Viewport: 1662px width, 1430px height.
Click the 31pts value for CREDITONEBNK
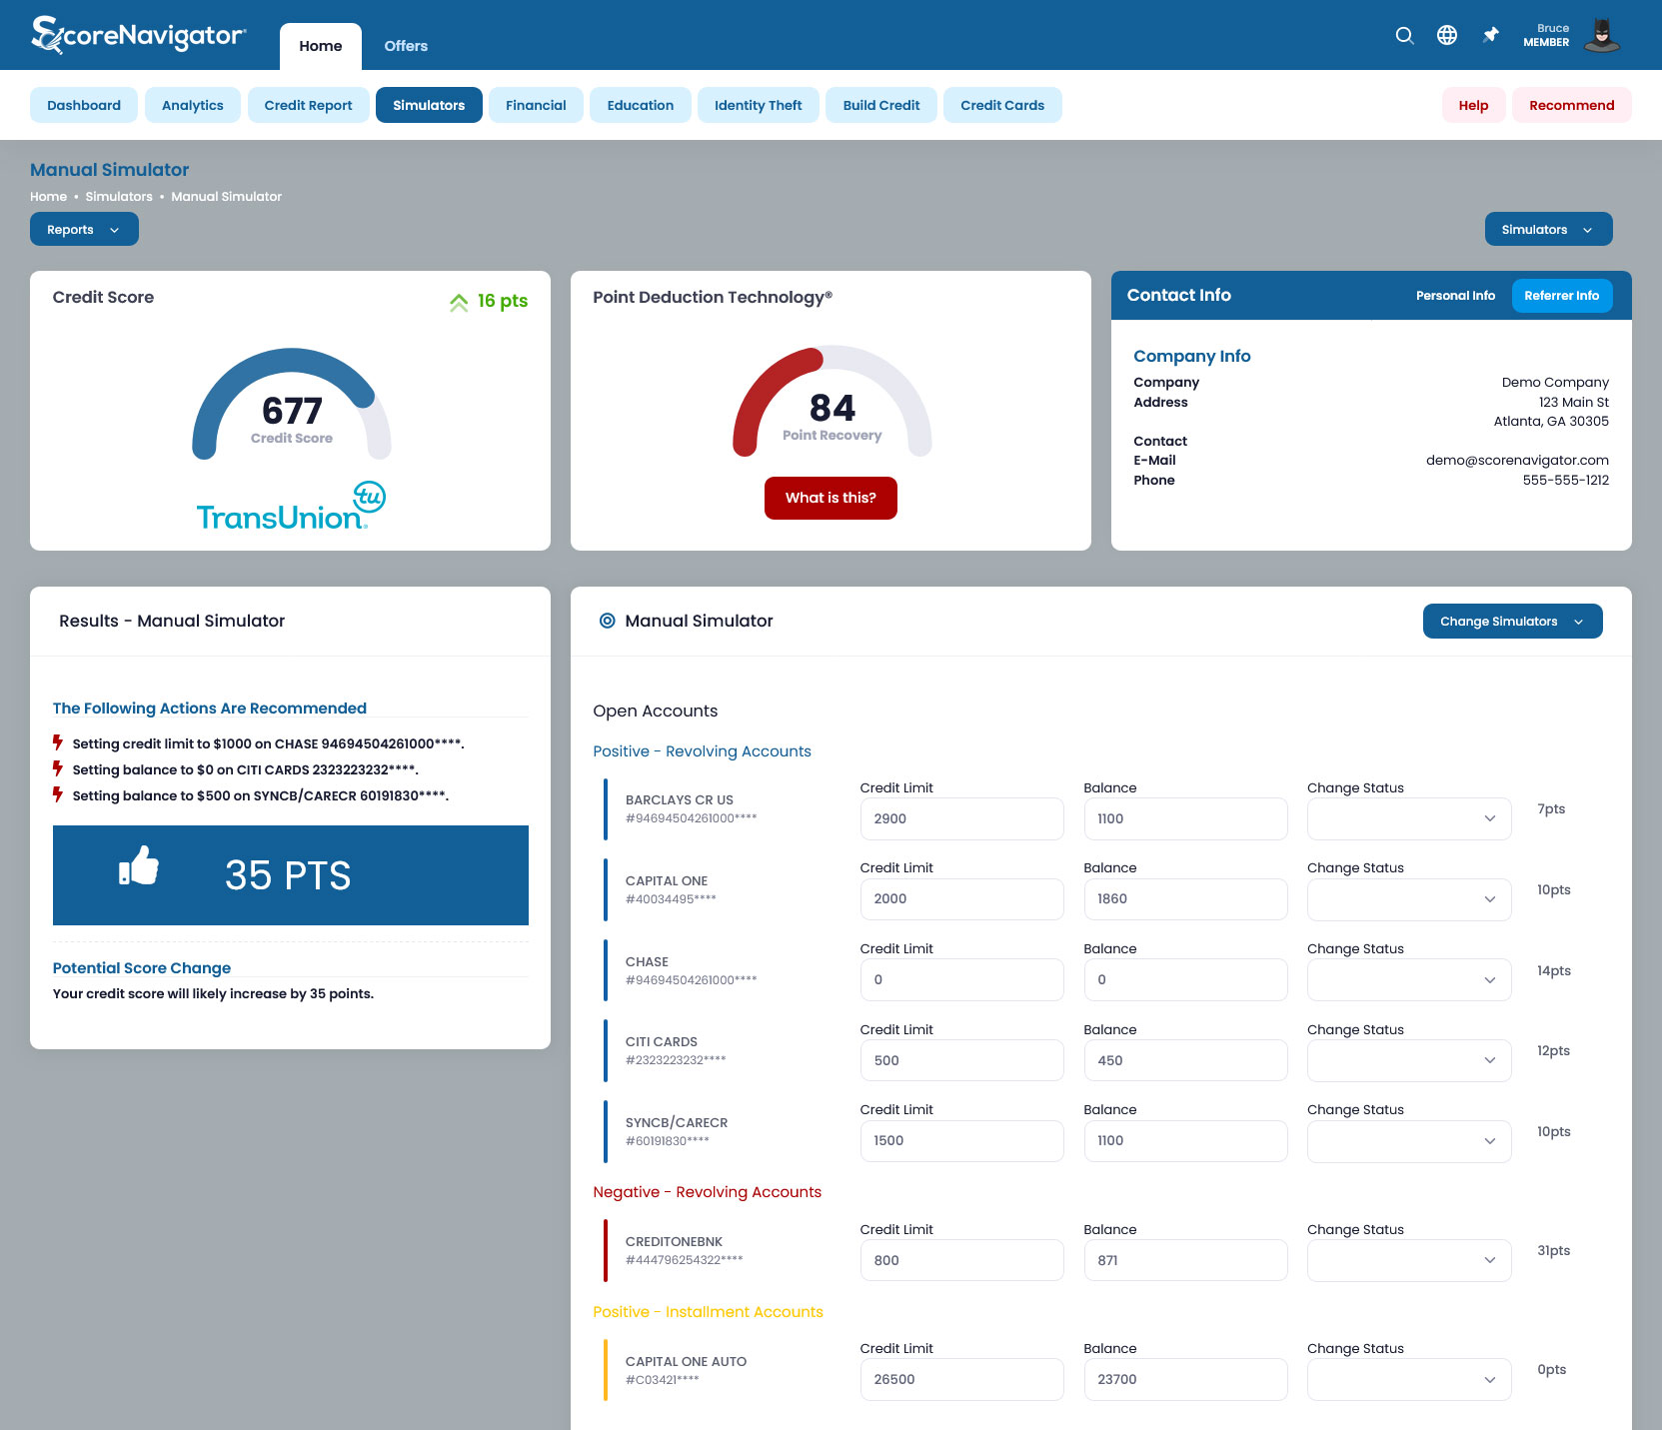tap(1553, 1251)
